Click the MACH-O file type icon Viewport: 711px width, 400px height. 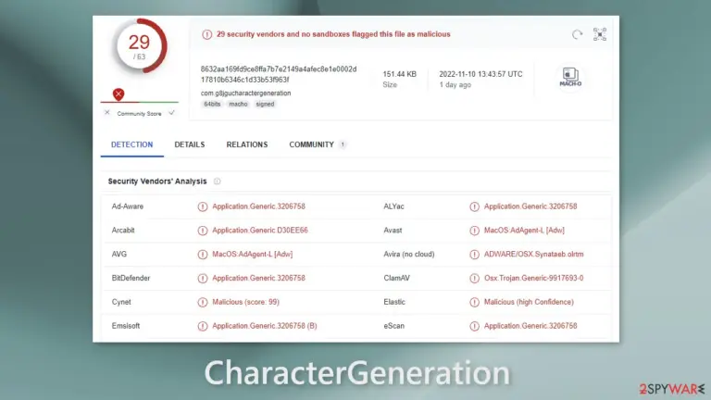click(x=570, y=77)
